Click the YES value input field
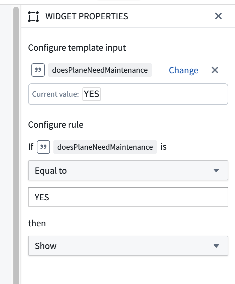Screen dimensions: 235x284 (128, 197)
